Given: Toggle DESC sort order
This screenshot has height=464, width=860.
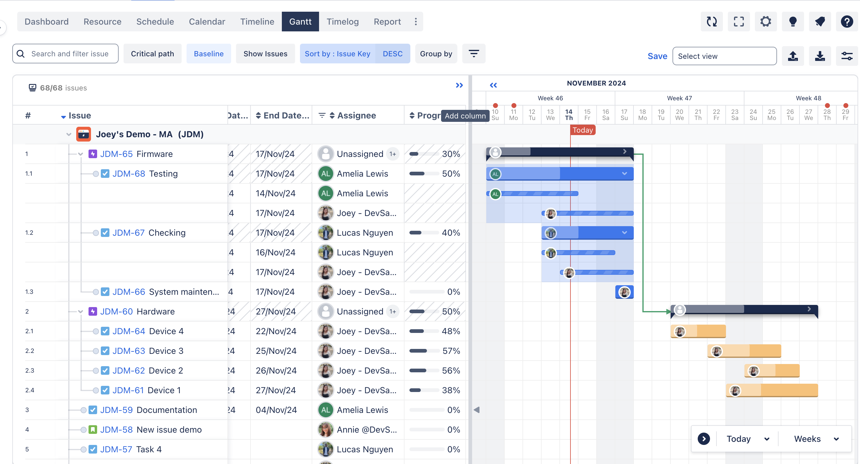Looking at the screenshot, I should click(392, 54).
